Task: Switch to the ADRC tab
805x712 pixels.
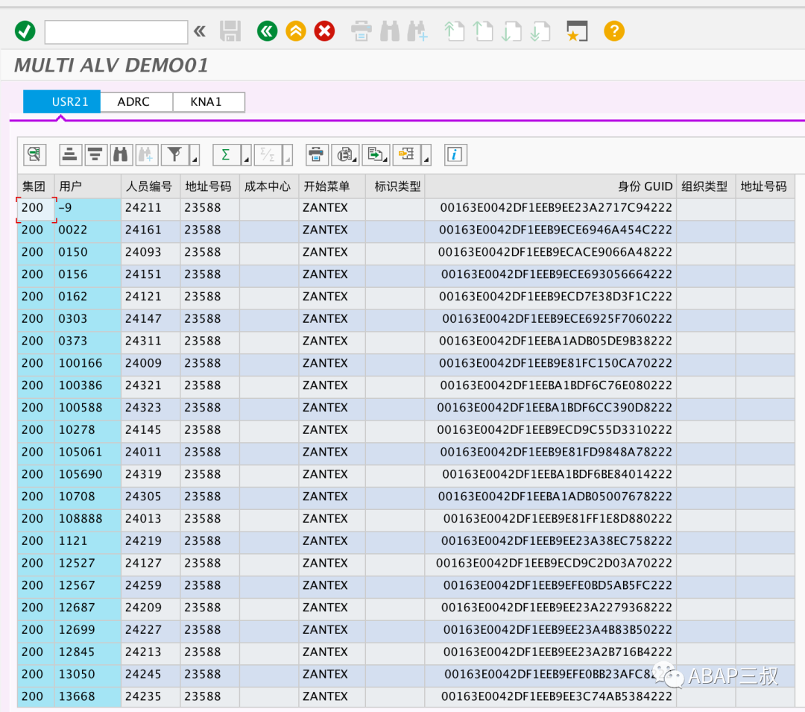Action: coord(136,101)
